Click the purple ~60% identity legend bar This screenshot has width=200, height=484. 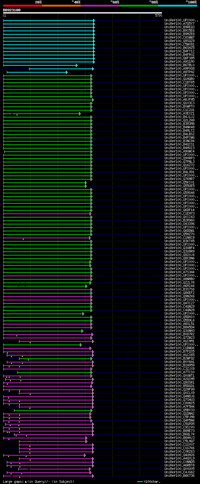pyautogui.click(x=100, y=5)
